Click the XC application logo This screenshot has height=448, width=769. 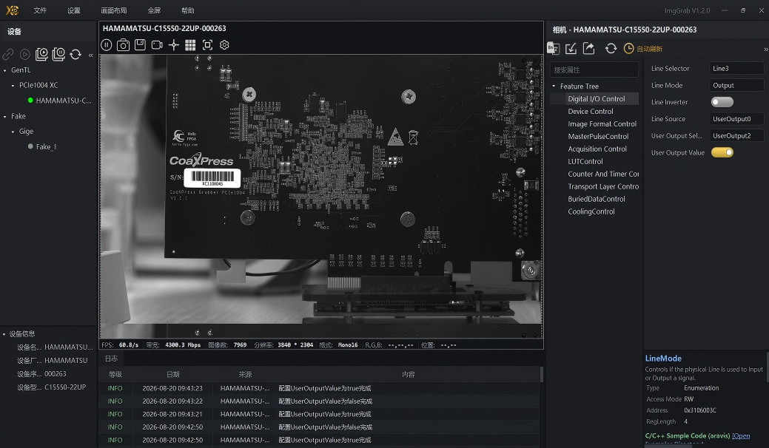tap(12, 10)
